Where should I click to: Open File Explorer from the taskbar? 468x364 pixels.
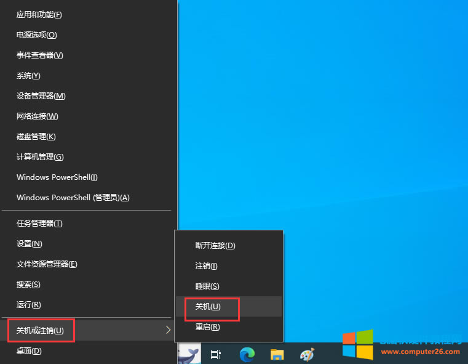click(x=277, y=354)
